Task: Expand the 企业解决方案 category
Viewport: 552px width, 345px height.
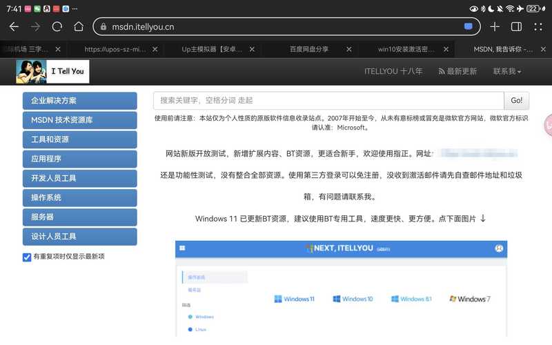Action: point(80,101)
